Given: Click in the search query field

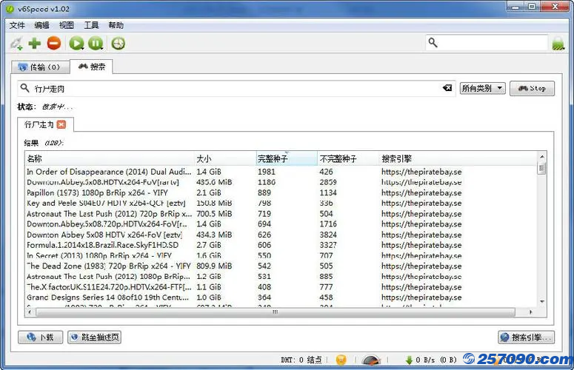Looking at the screenshot, I should pyautogui.click(x=236, y=89).
